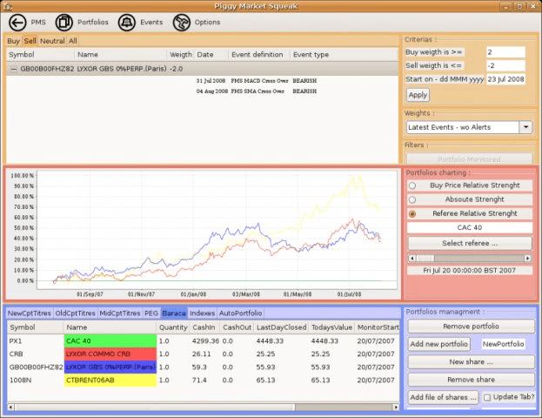Select the PX1 symbol row
542x418 pixels.
pos(204,341)
